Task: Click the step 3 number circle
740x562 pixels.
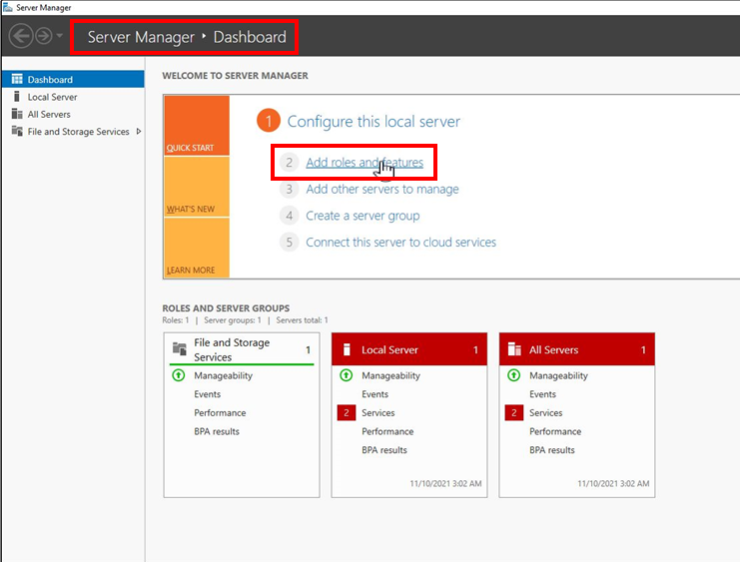Action: pos(289,190)
